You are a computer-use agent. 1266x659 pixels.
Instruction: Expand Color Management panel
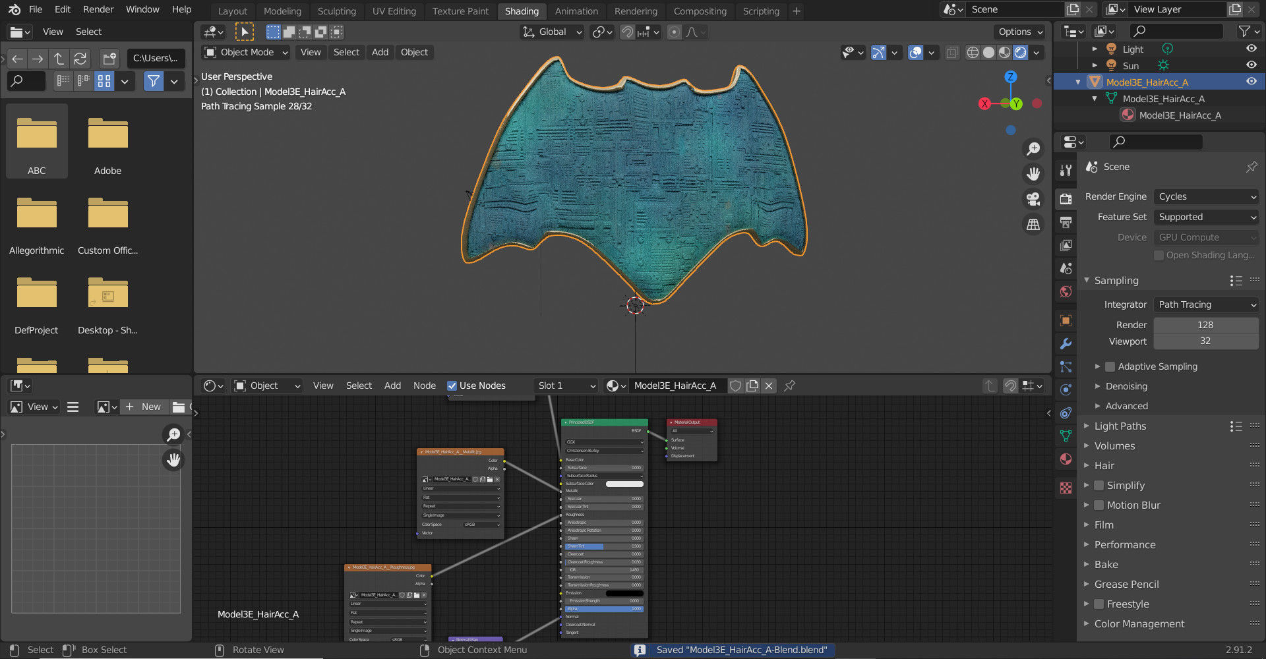pyautogui.click(x=1139, y=624)
